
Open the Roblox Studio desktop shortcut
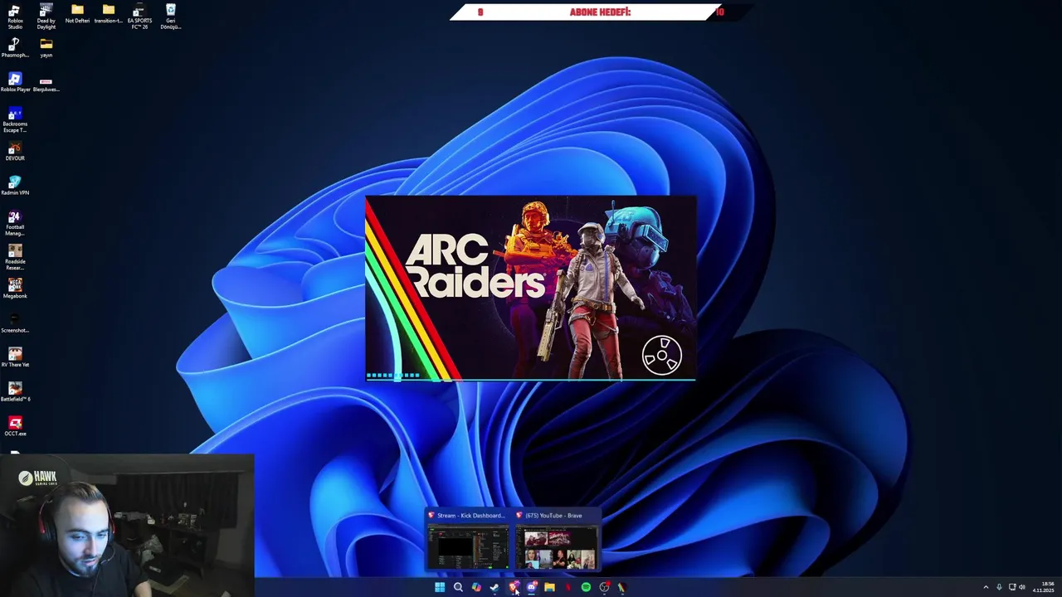[15, 17]
